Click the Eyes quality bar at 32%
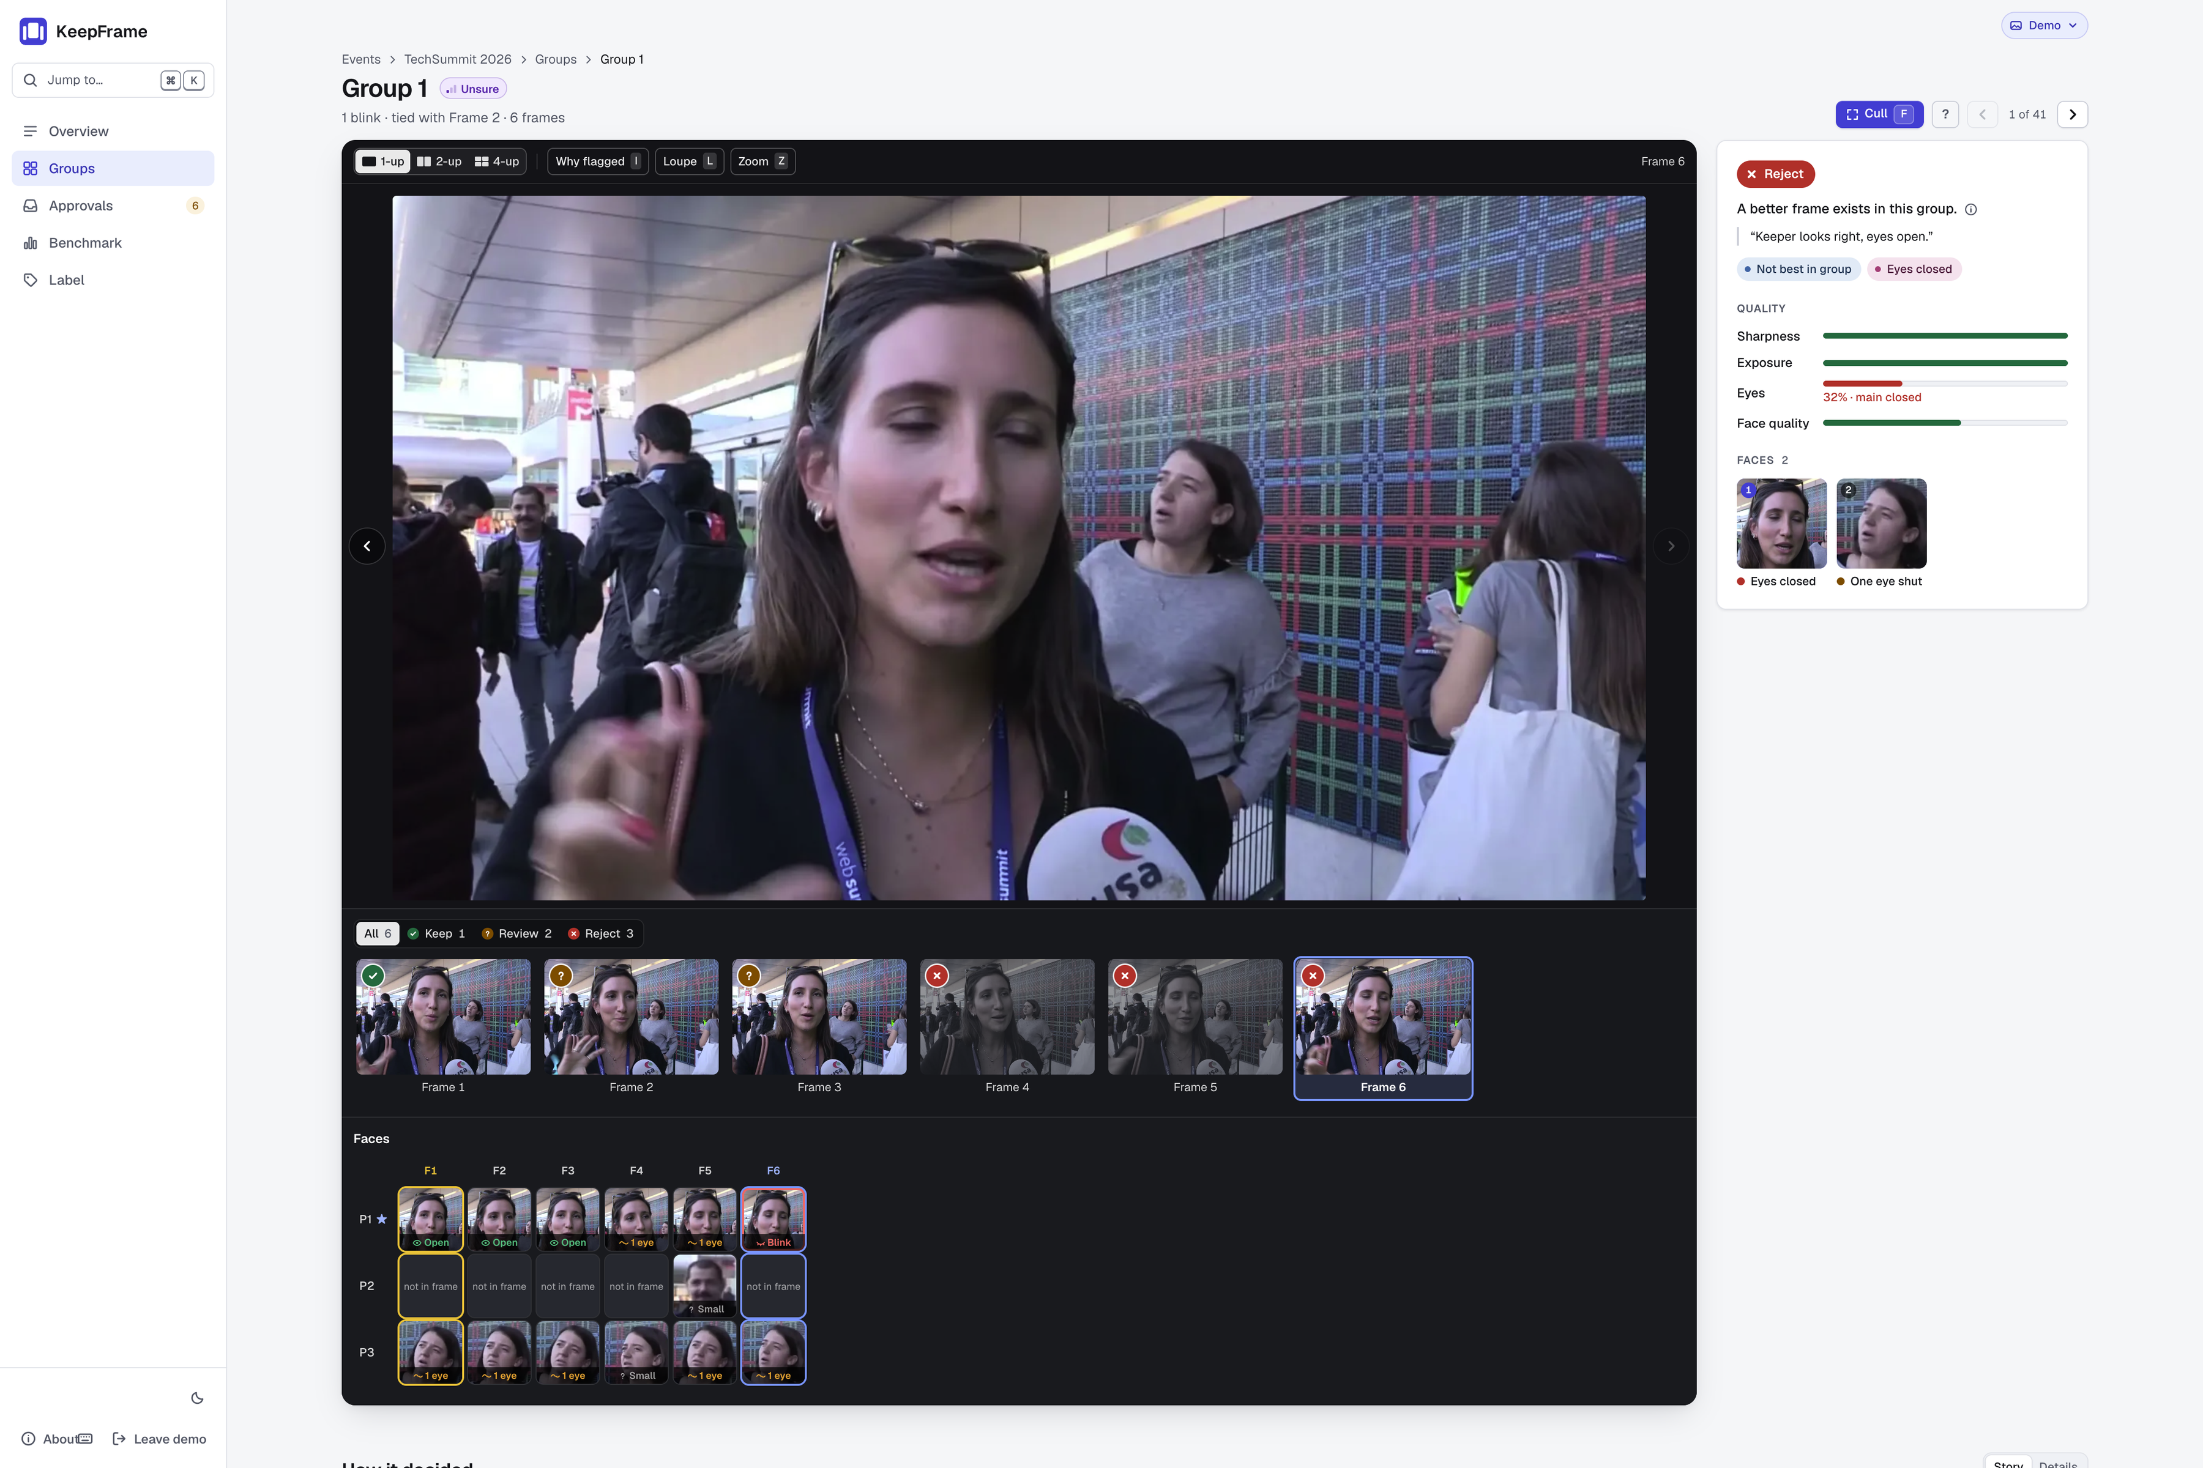 [1945, 384]
